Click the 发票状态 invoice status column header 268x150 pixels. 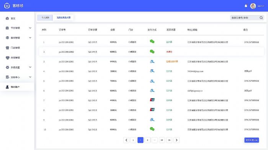click(x=171, y=30)
